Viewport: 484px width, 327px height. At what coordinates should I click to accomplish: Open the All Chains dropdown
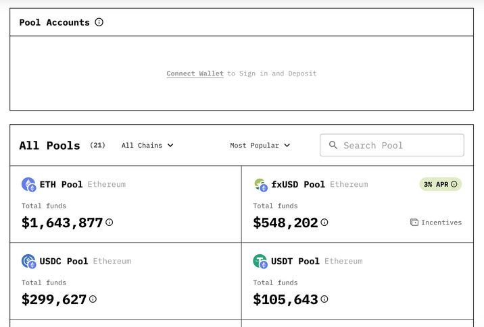pos(147,145)
